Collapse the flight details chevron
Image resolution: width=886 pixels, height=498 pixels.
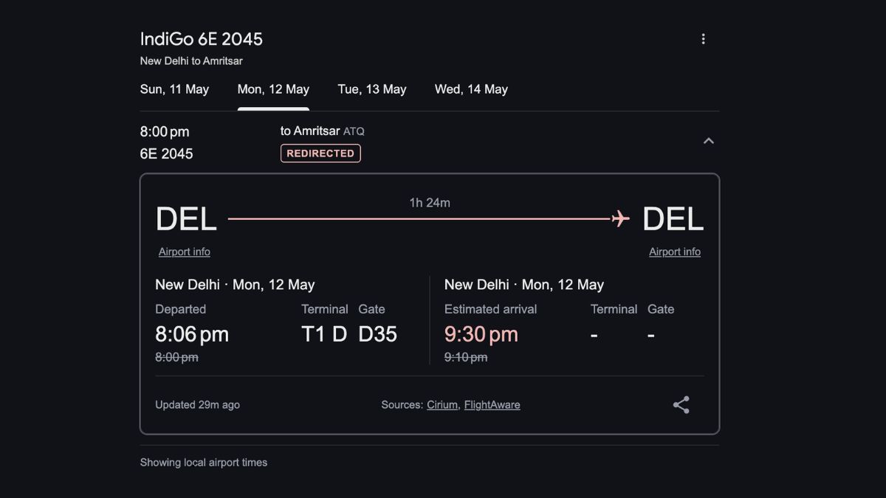tap(708, 141)
